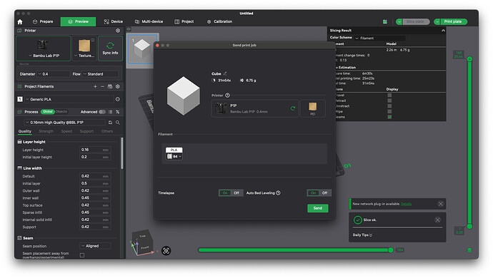
Task: Open the process parameter list view icon
Action: [x=110, y=112]
